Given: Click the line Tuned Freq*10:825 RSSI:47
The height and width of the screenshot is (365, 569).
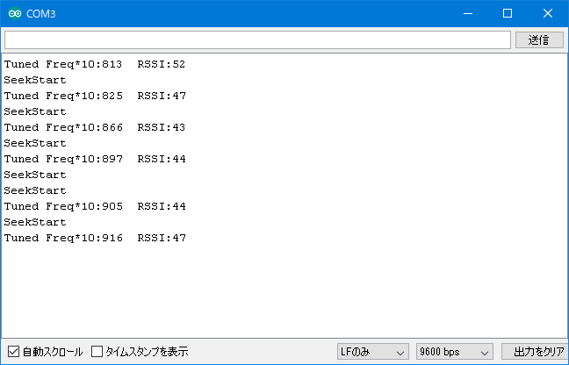Looking at the screenshot, I should [x=95, y=96].
